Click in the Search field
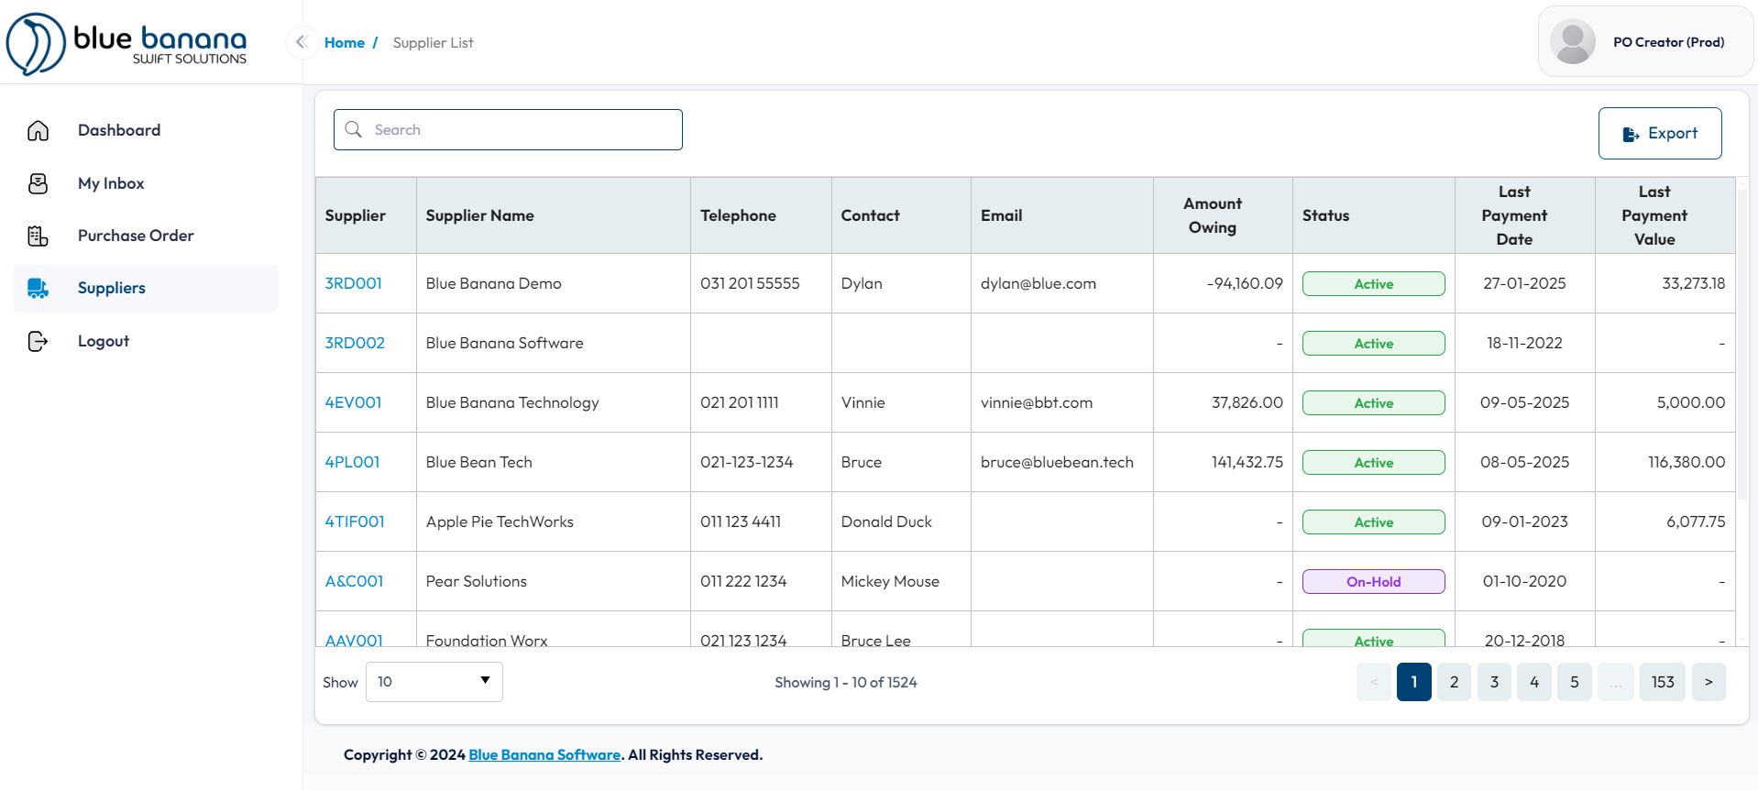The height and width of the screenshot is (791, 1758). pos(508,129)
